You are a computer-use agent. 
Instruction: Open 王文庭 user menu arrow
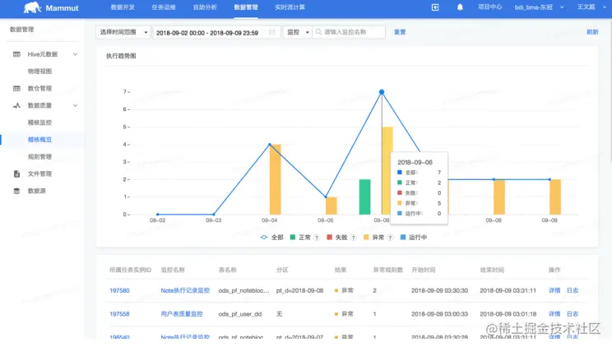pos(605,7)
